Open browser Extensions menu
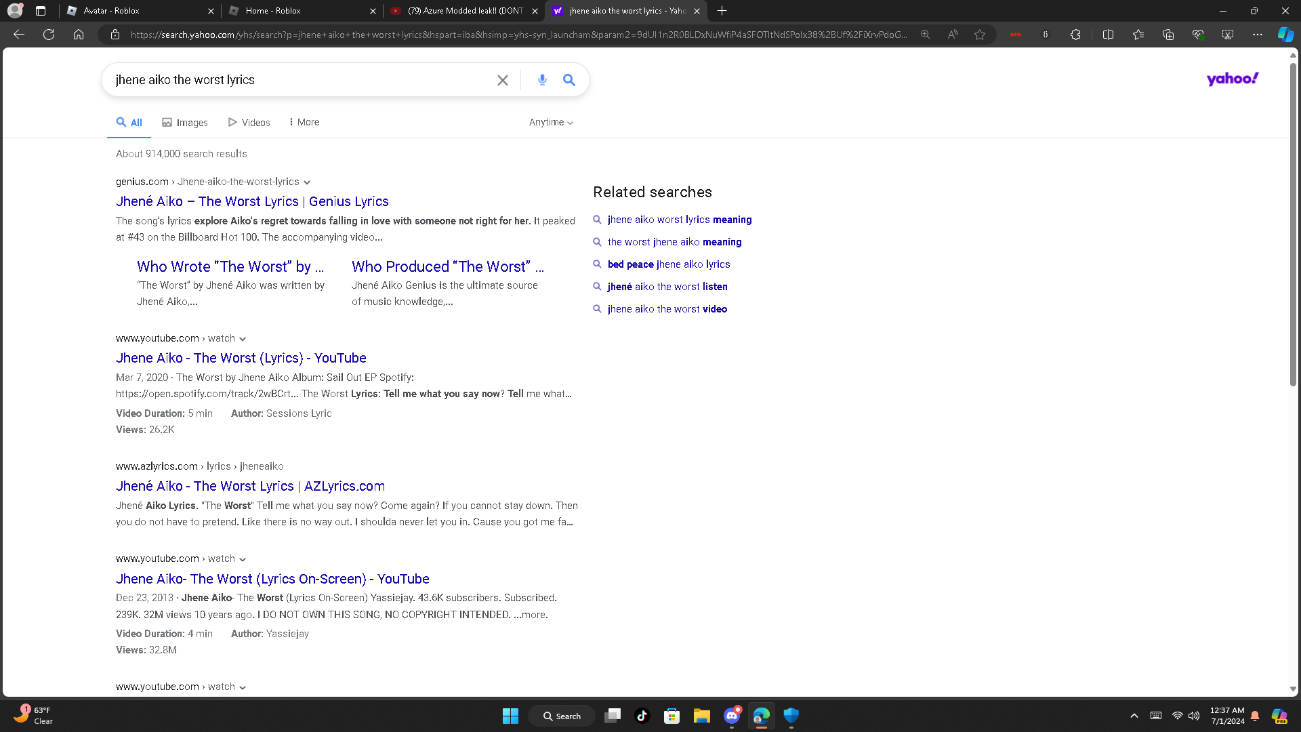1301x732 pixels. 1075,35
